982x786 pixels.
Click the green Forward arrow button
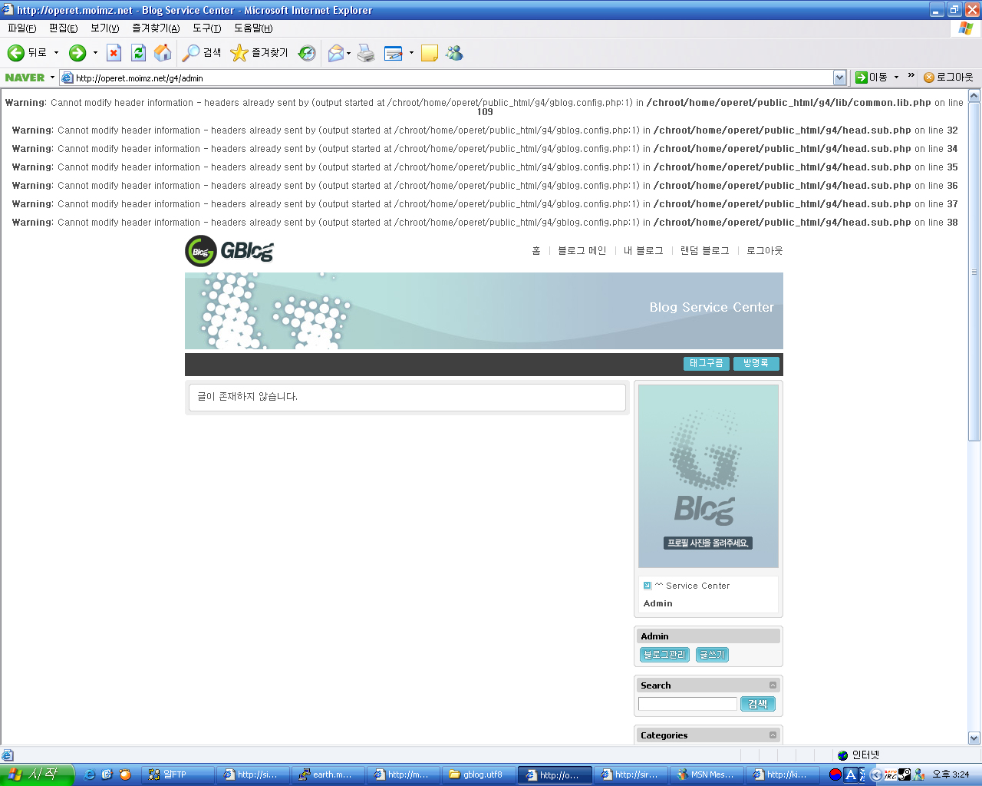(x=77, y=53)
